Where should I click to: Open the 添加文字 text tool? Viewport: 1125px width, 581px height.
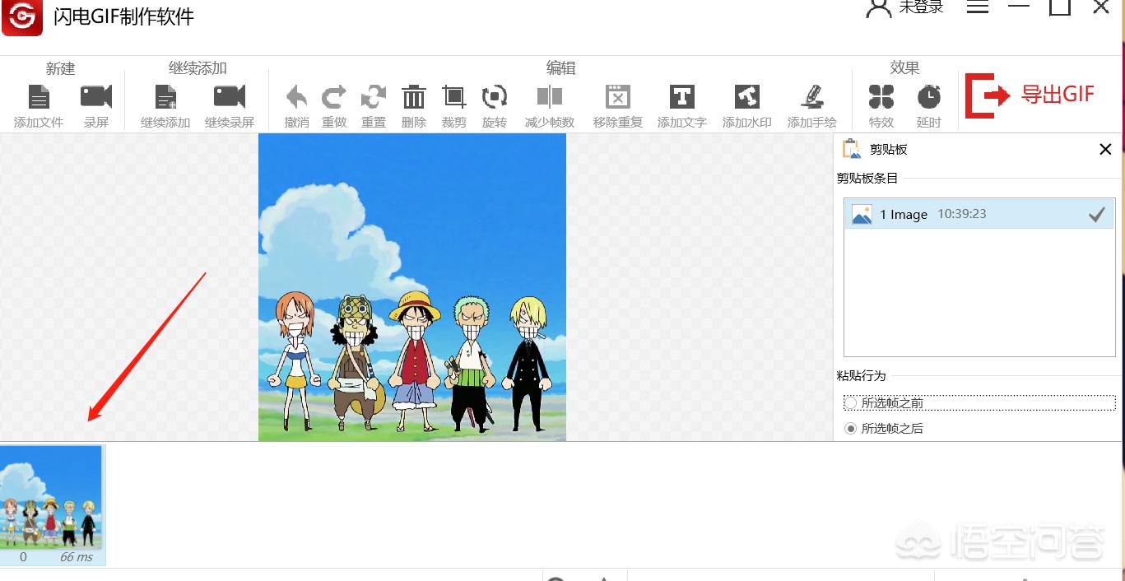pos(681,98)
